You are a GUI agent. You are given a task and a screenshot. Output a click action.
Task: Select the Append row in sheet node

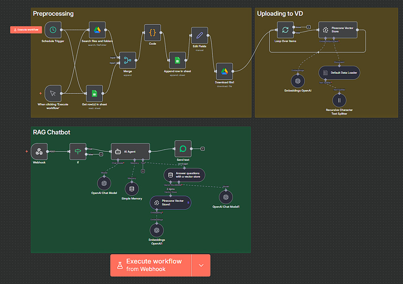(x=177, y=60)
